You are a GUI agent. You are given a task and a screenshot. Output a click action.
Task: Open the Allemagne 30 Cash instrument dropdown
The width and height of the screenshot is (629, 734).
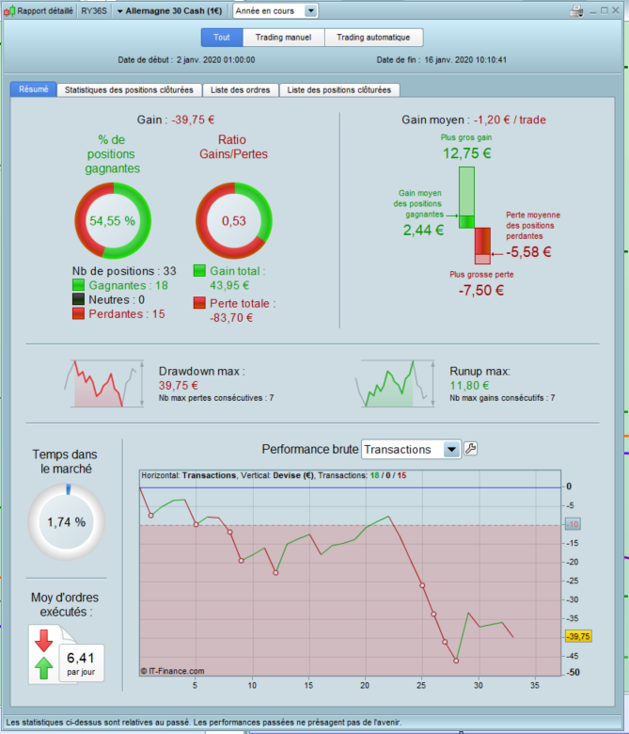[x=169, y=10]
